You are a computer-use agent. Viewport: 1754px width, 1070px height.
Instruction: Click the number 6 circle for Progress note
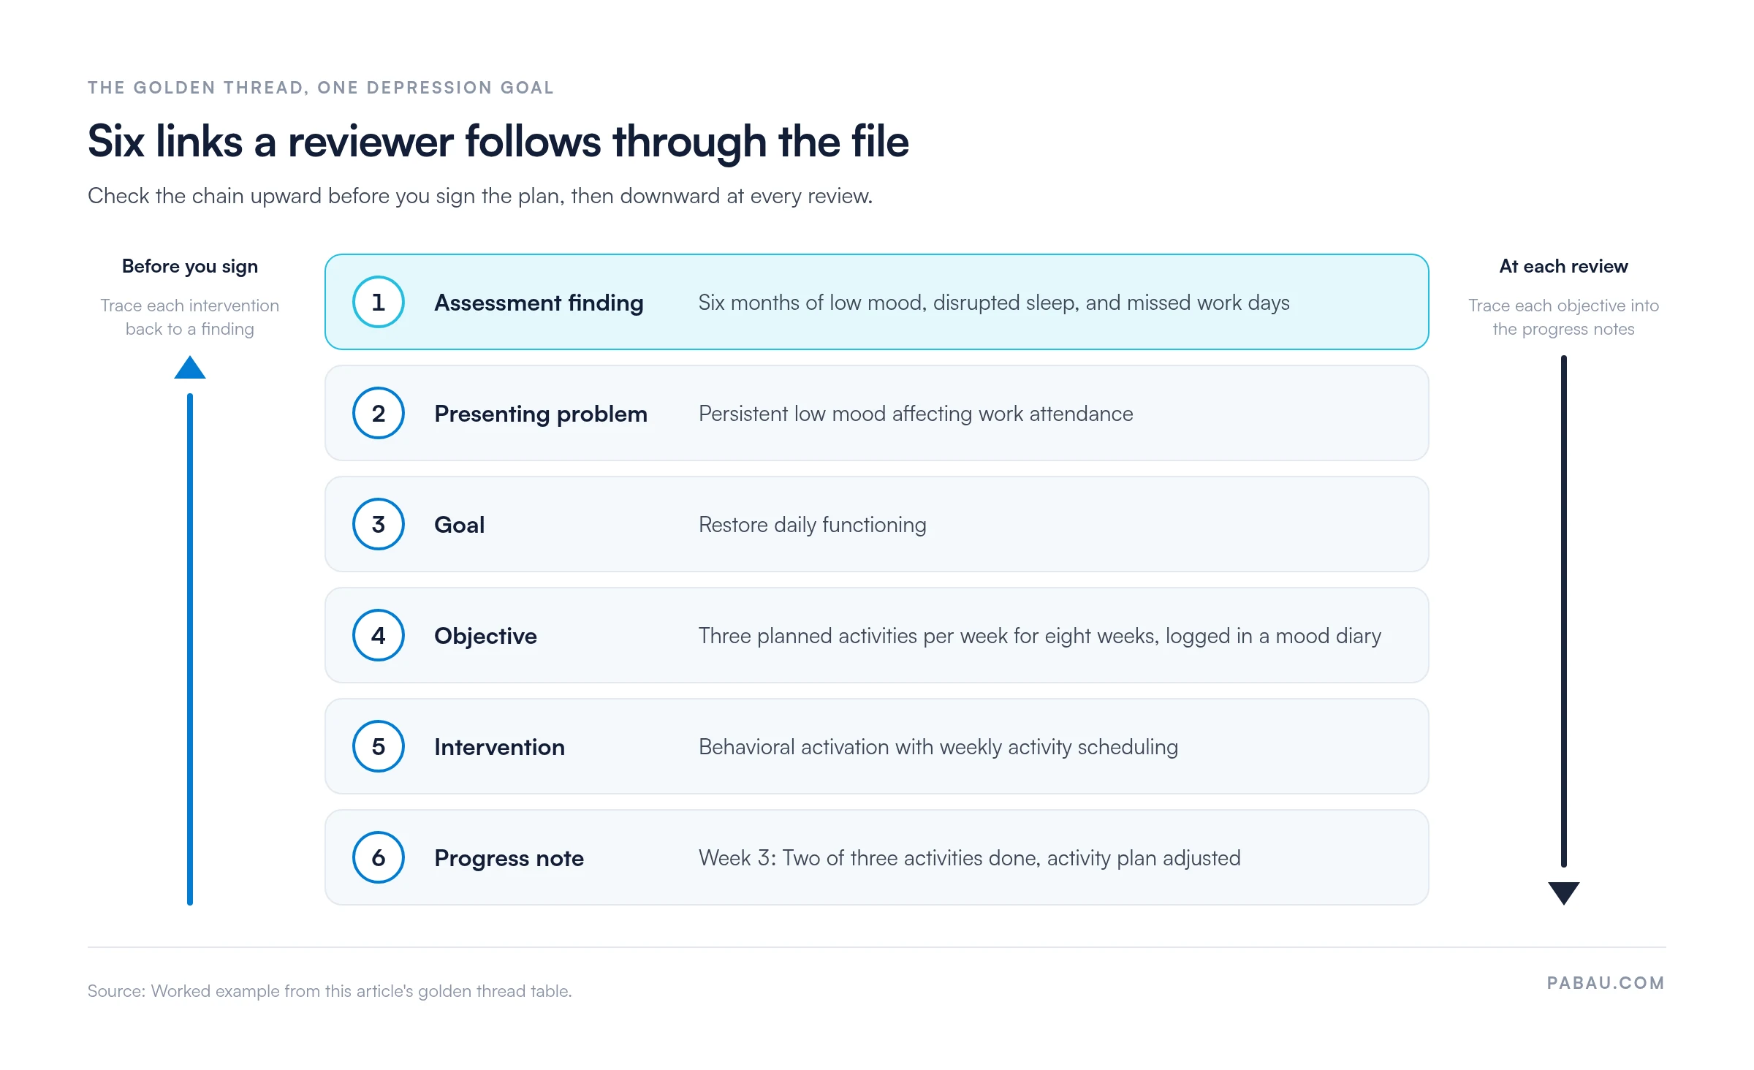click(379, 857)
